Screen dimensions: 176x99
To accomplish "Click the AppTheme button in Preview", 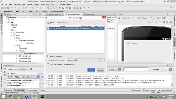I will [142, 18].
